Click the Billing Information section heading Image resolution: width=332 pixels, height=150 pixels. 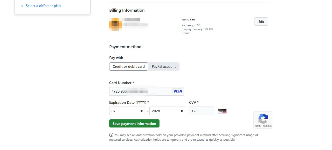tap(127, 10)
